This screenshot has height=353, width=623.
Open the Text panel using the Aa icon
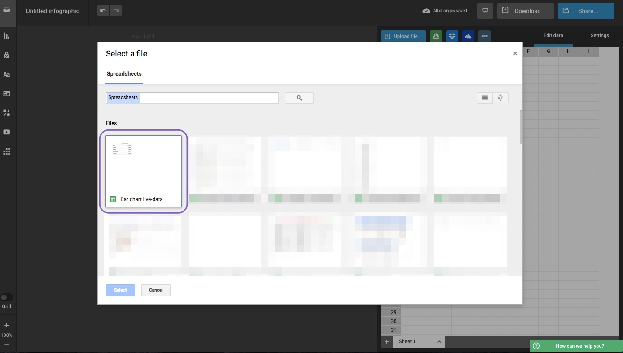7,74
